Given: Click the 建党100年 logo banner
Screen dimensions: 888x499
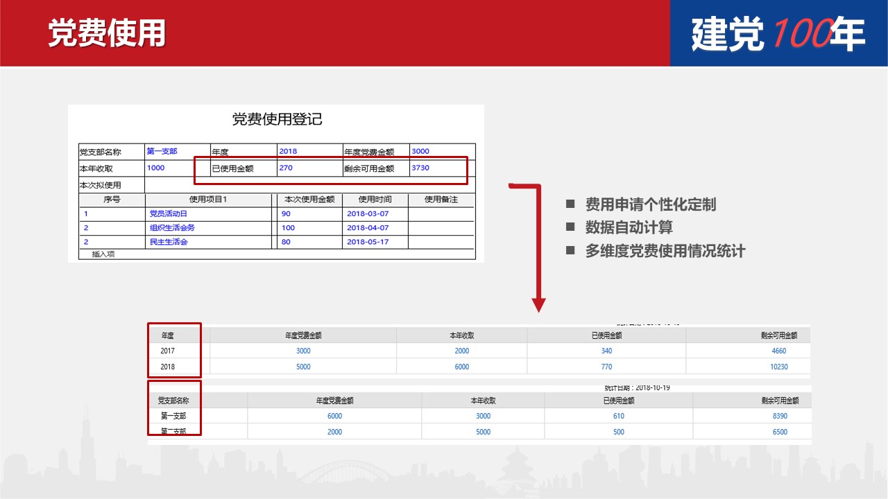Looking at the screenshot, I should point(778,33).
